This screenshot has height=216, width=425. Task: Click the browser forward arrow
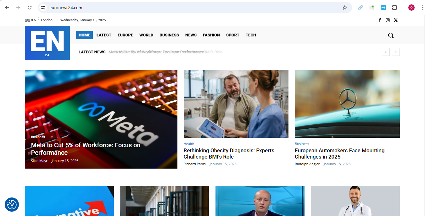tap(18, 8)
